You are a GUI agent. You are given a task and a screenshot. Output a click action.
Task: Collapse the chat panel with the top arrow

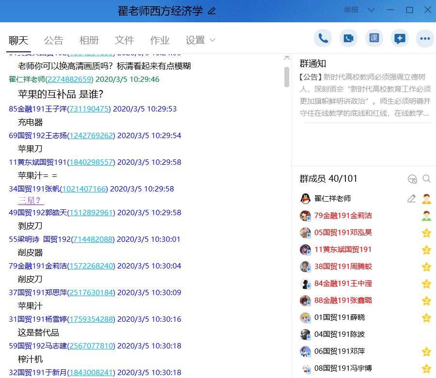click(287, 58)
